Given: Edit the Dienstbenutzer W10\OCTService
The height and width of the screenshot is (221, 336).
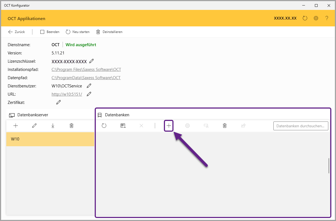Looking at the screenshot, I should pyautogui.click(x=89, y=86).
